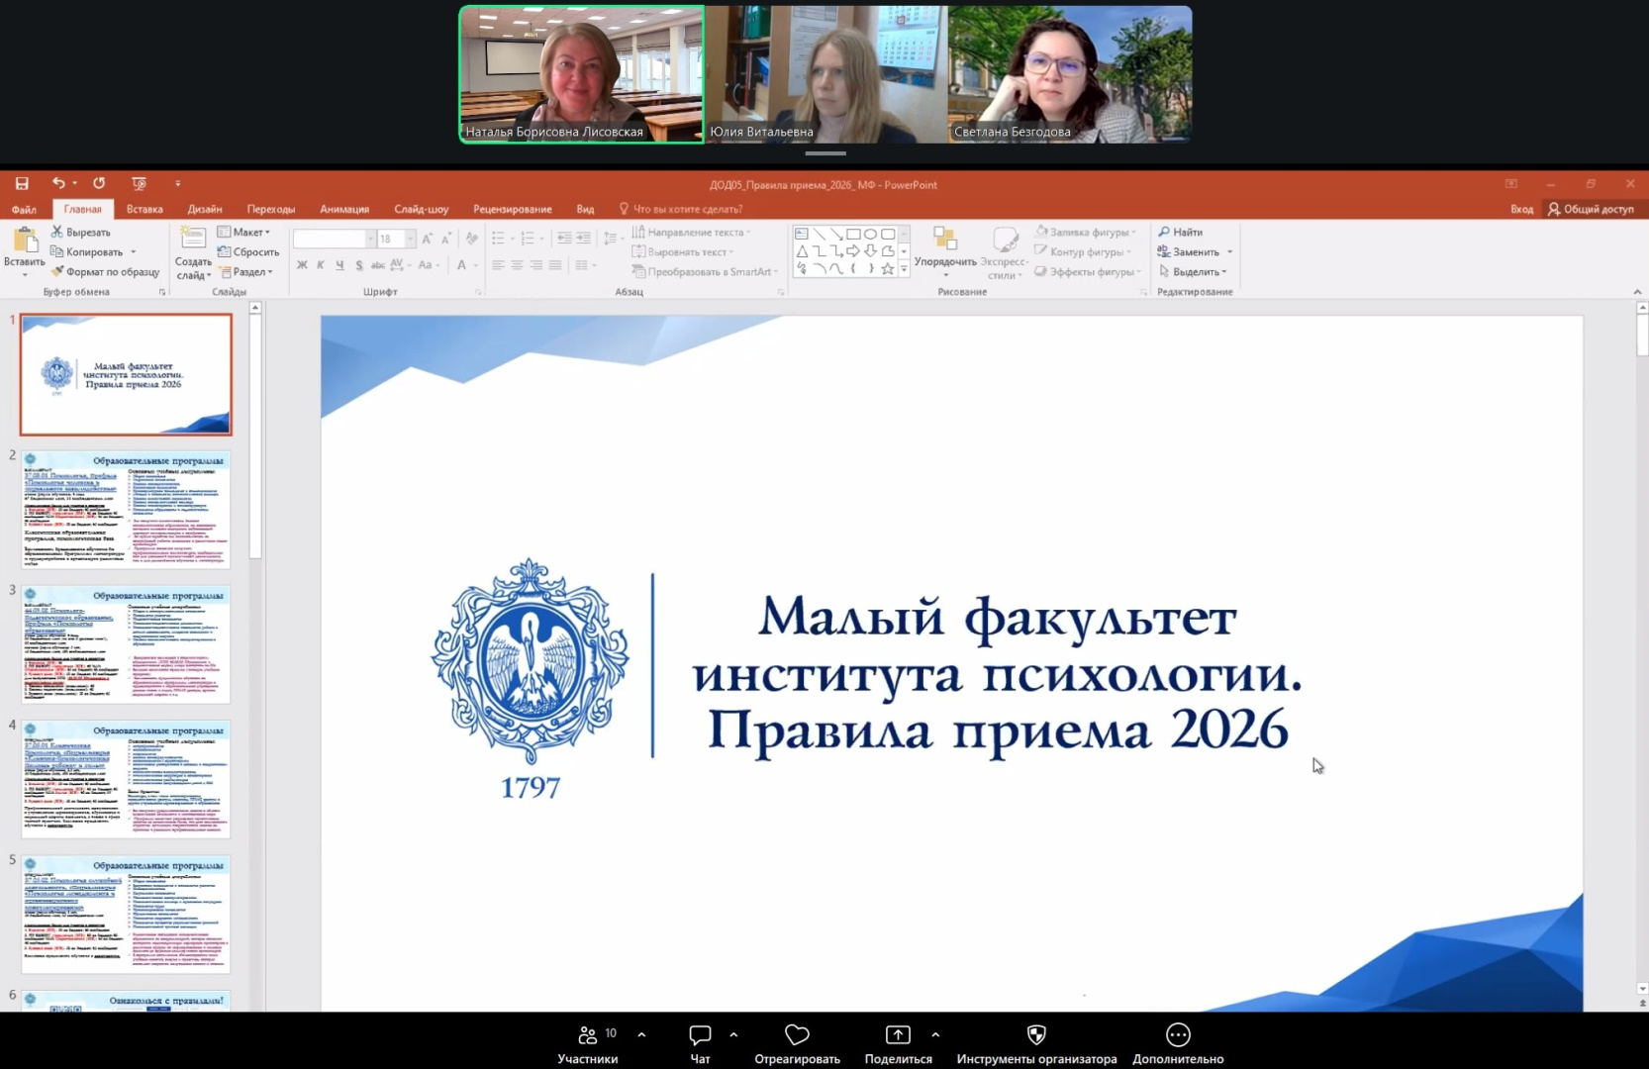Click the font color A button

click(x=461, y=265)
